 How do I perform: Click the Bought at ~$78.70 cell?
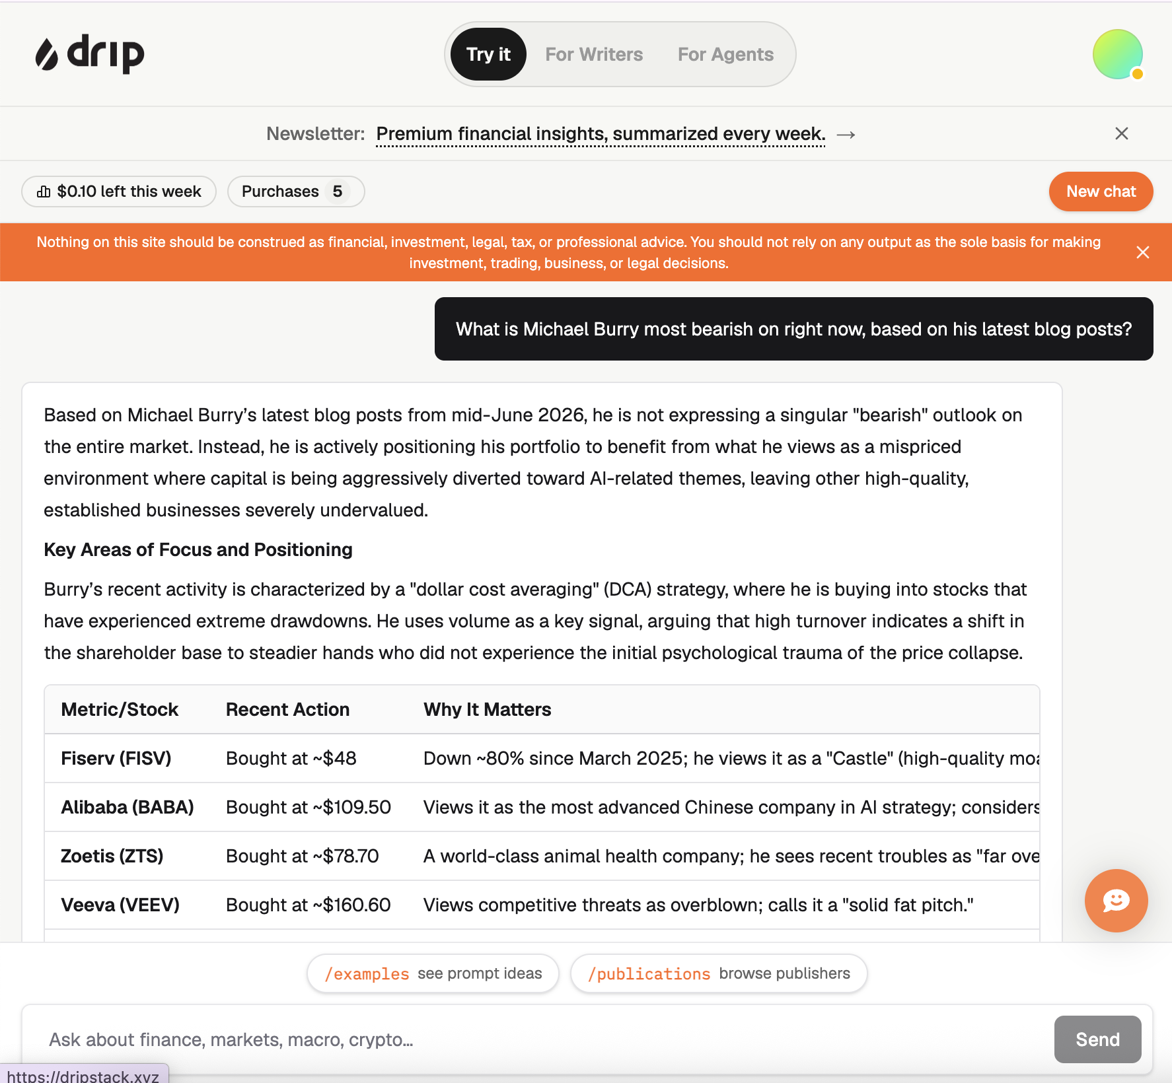tap(309, 856)
